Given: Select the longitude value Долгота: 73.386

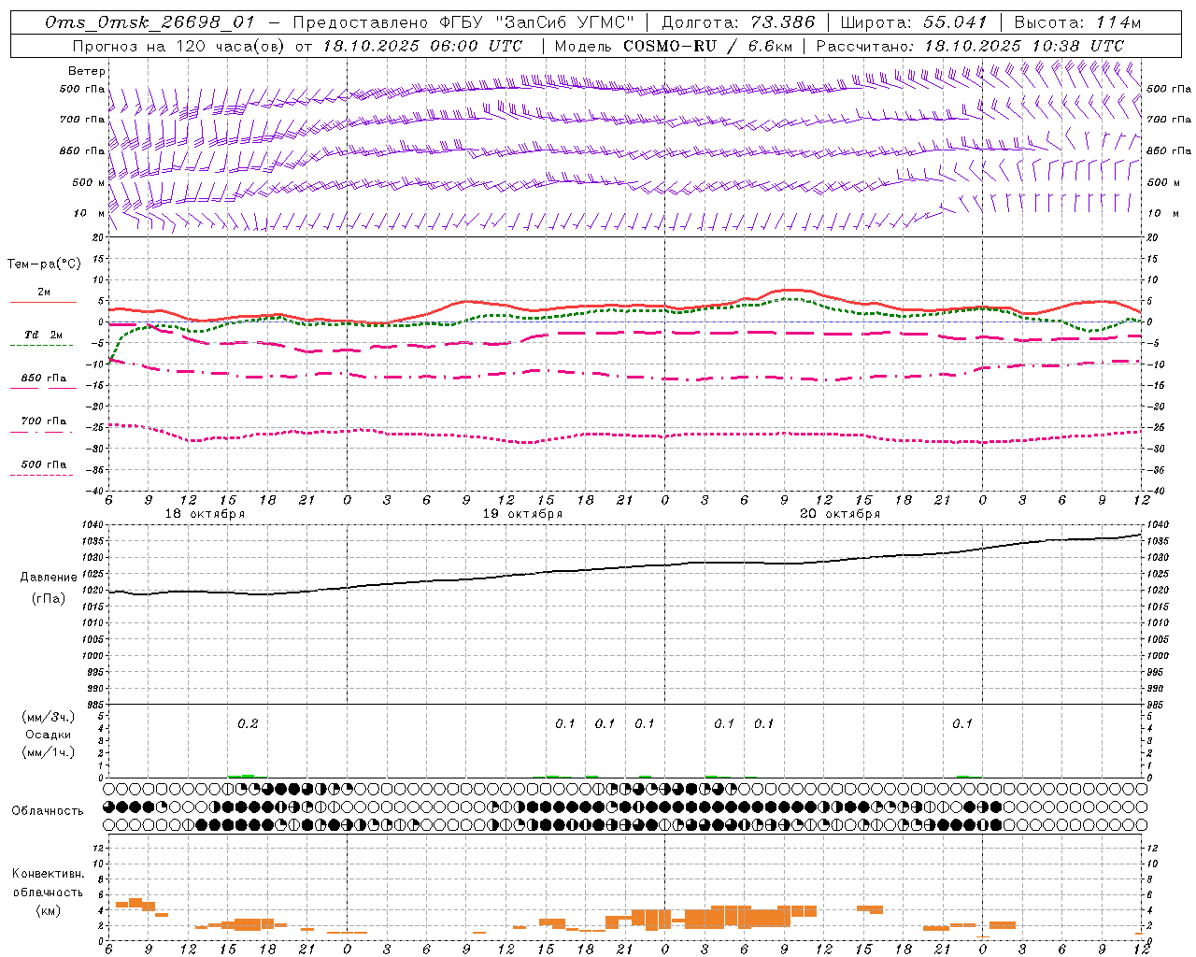Looking at the screenshot, I should point(738,22).
